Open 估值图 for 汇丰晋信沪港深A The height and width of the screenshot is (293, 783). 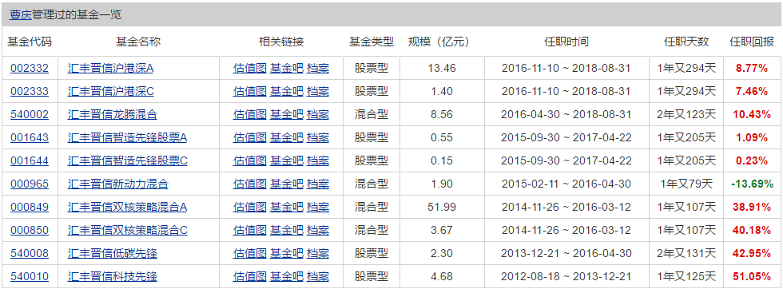tap(249, 68)
